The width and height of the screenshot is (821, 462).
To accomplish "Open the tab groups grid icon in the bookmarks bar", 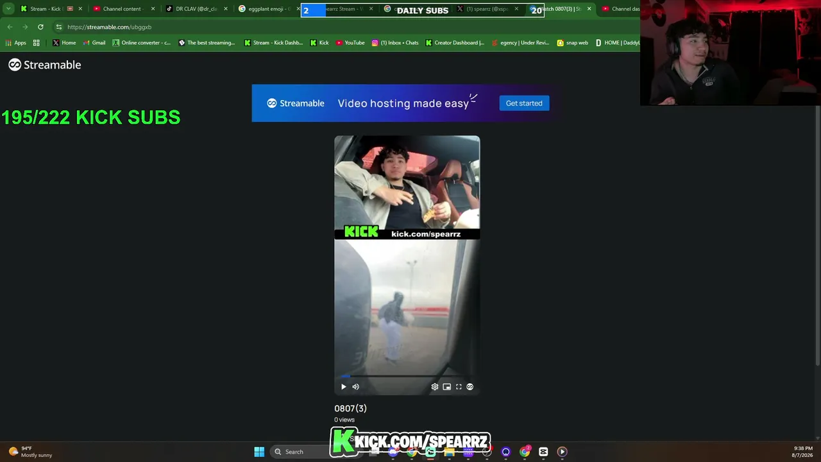I will pos(37,43).
